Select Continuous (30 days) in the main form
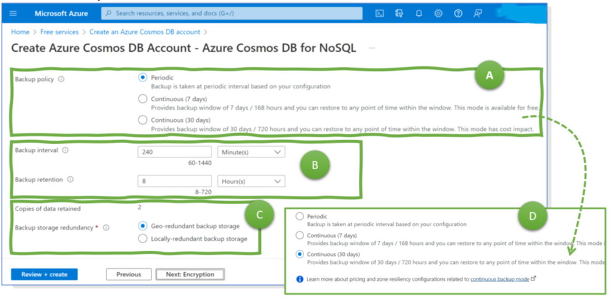The height and width of the screenshot is (299, 611). click(x=143, y=120)
